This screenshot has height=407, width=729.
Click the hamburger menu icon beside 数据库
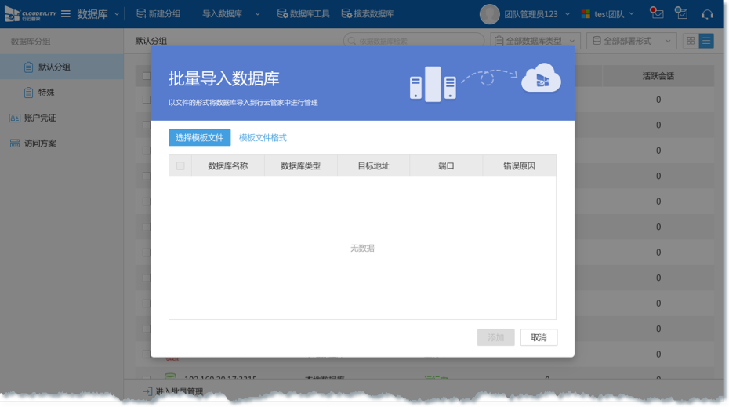[66, 14]
